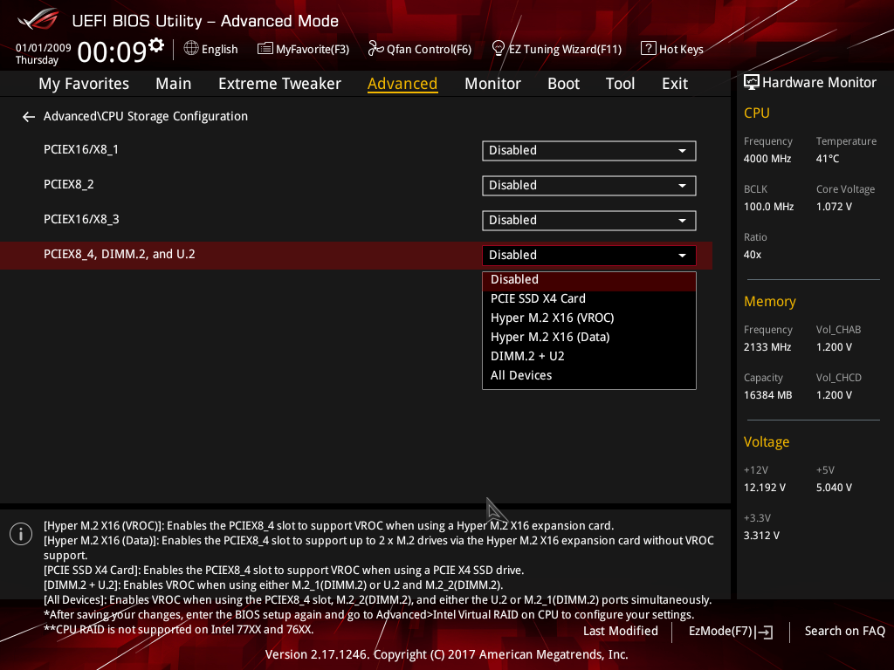Click the Hot Keys question mark icon
This screenshot has width=894, height=670.
coord(649,49)
